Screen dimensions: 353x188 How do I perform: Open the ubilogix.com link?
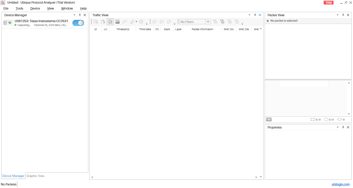pos(341,184)
